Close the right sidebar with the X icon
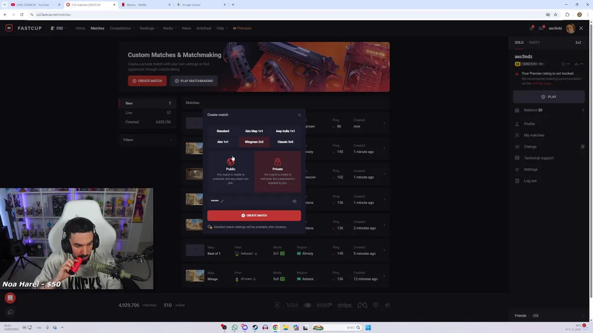Screen dimensions: 593x333 click(581, 28)
